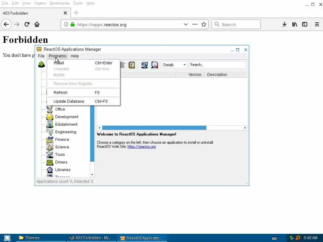Open the Firefox Library icon

pos(295,25)
